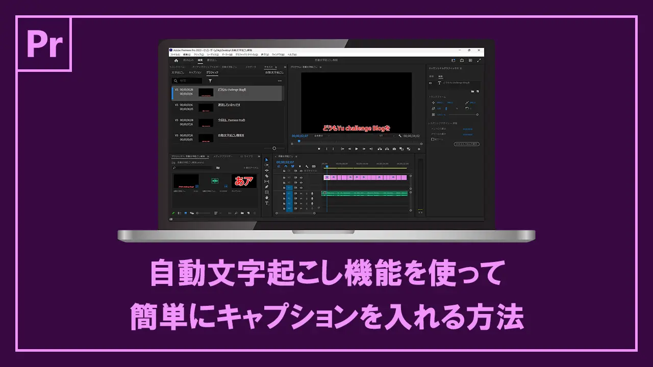Open Essential Graphics panel menu
This screenshot has height=367, width=653.
[x=461, y=68]
